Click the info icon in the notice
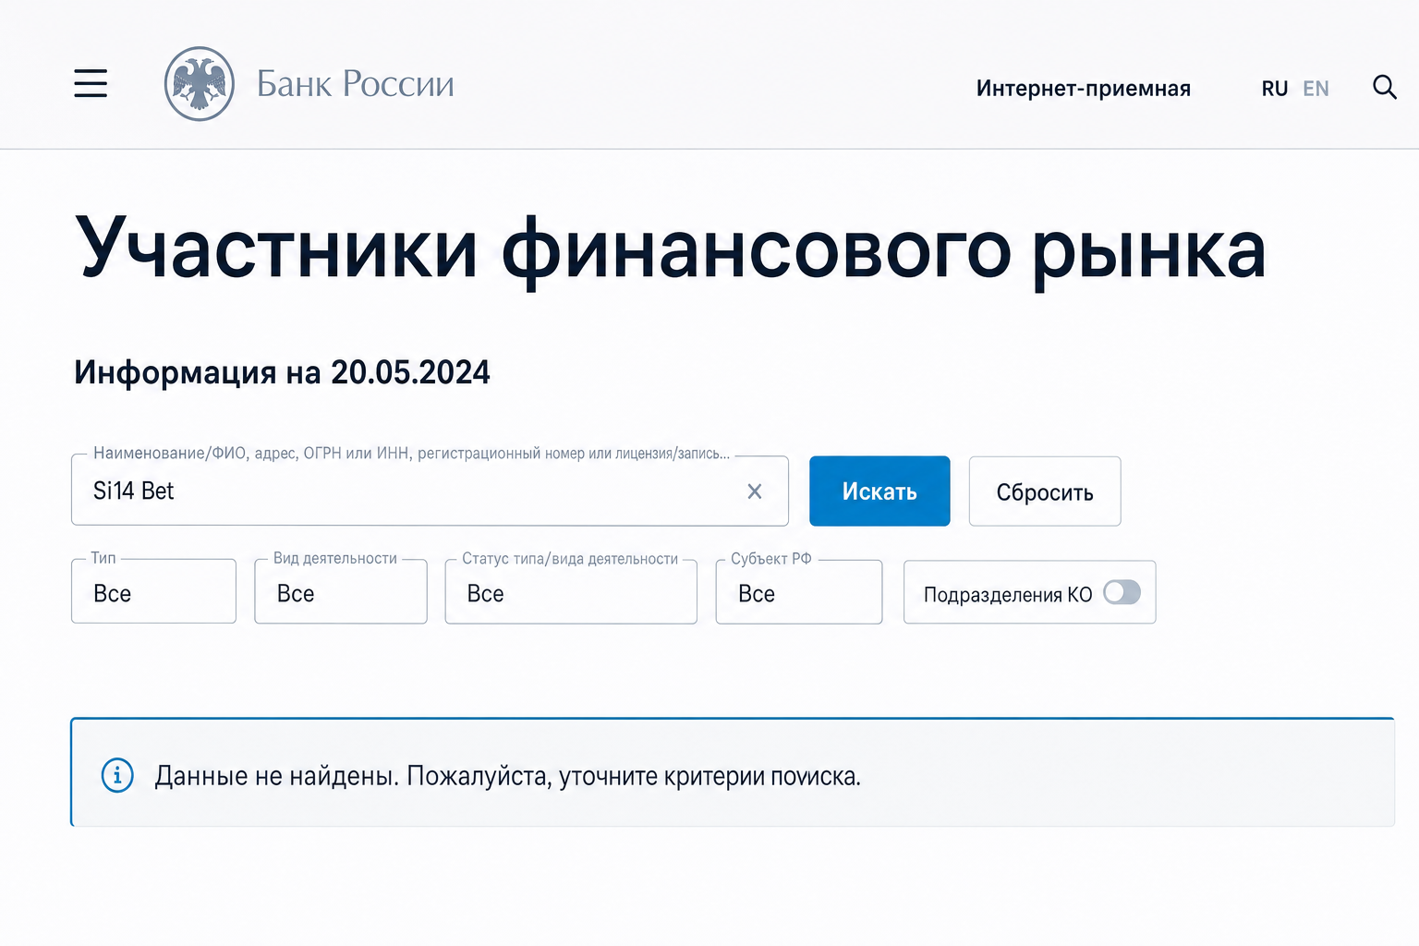Image resolution: width=1419 pixels, height=946 pixels. (x=117, y=775)
